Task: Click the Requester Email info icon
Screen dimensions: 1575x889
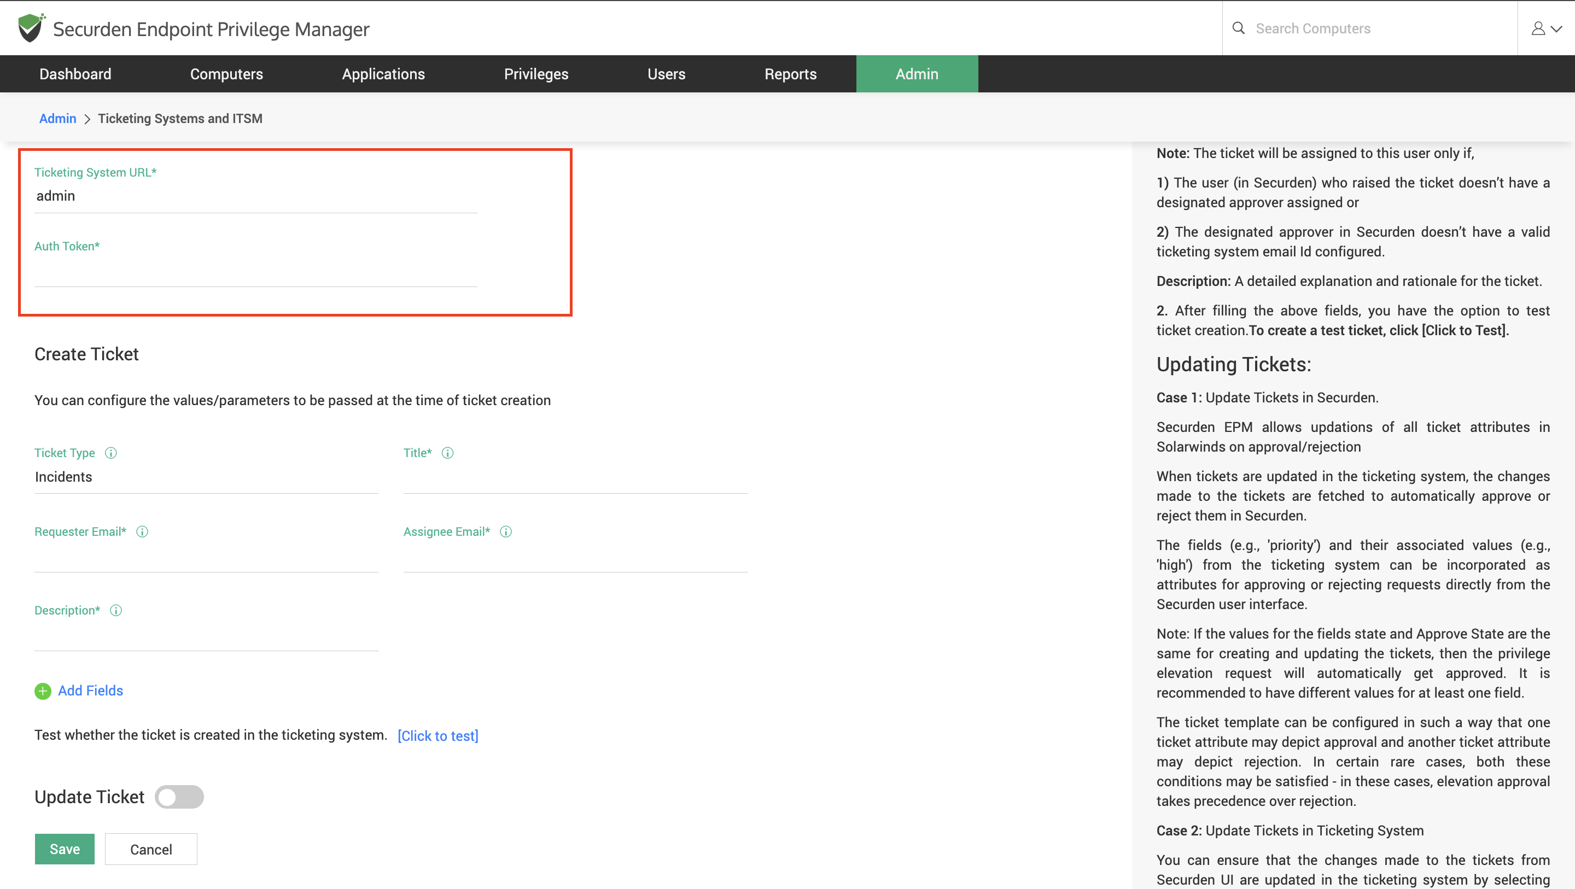Action: [142, 532]
